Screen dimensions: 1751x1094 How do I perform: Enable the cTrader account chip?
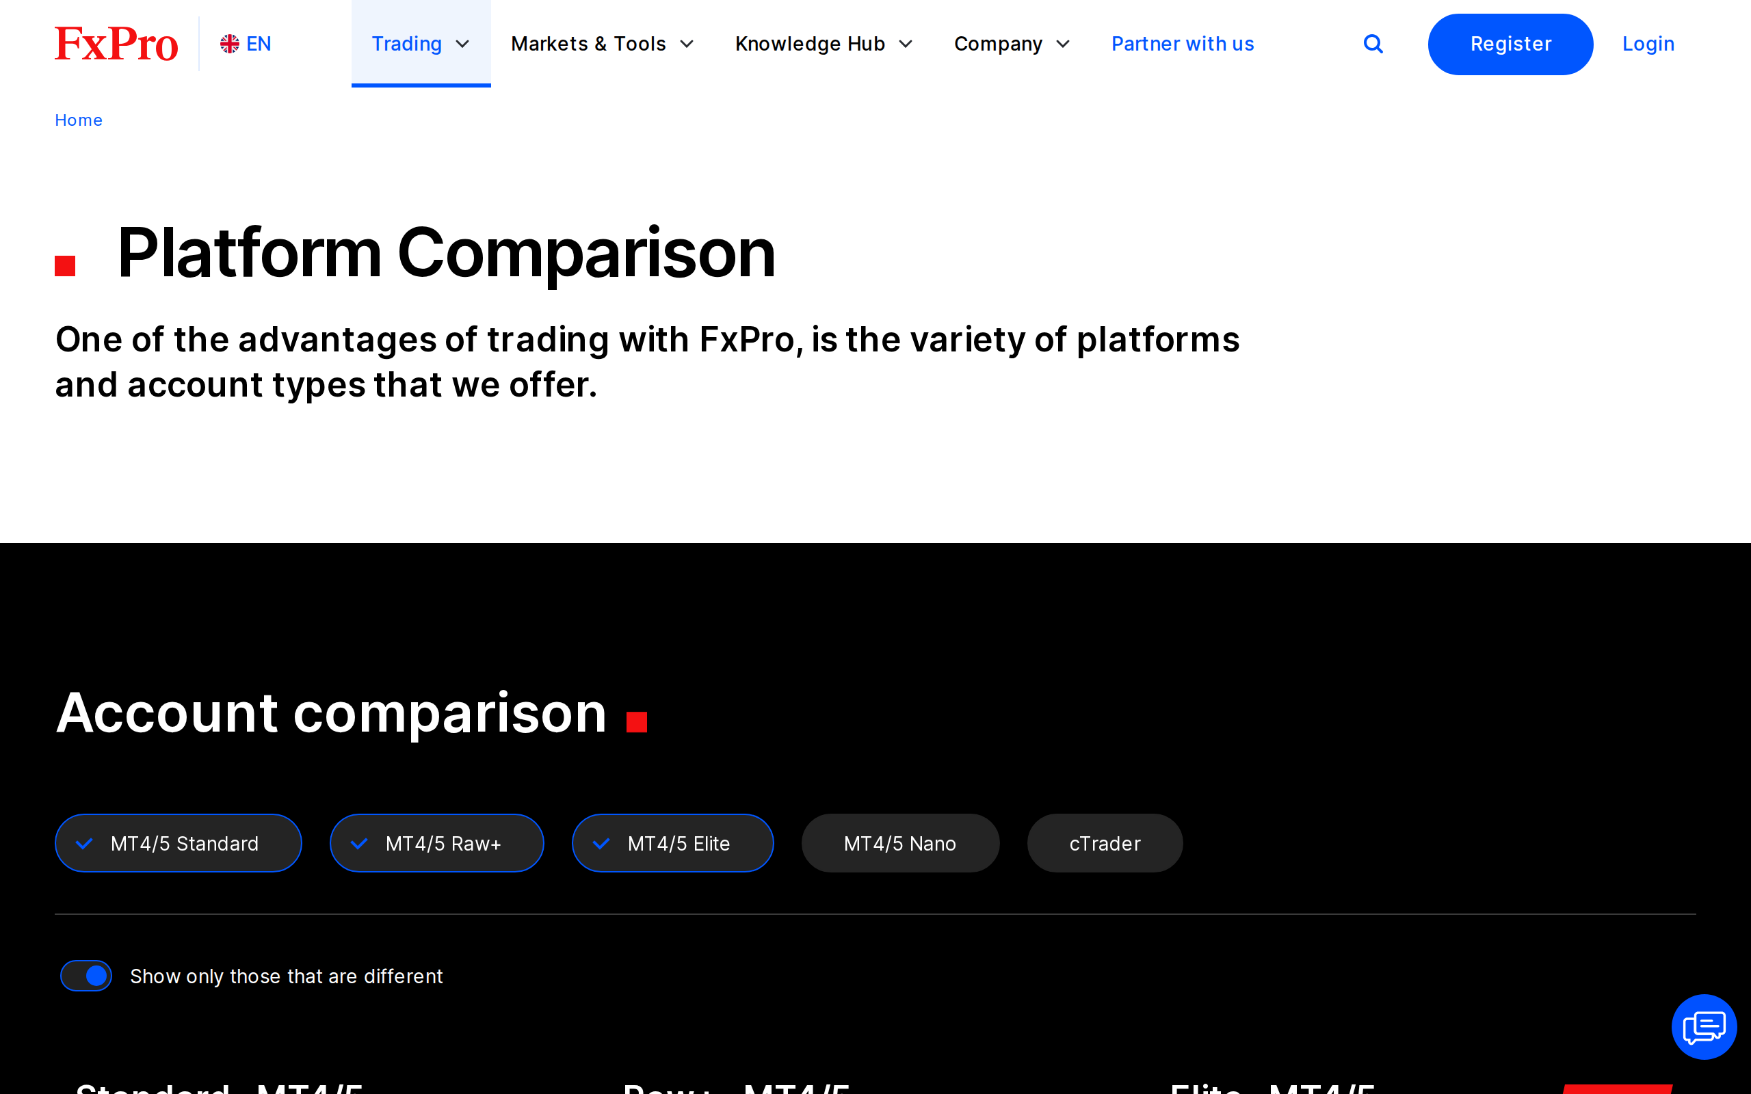point(1105,843)
